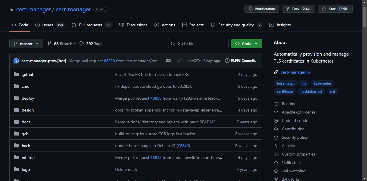Open the Projects tab
The width and height of the screenshot is (367, 181).
click(193, 25)
